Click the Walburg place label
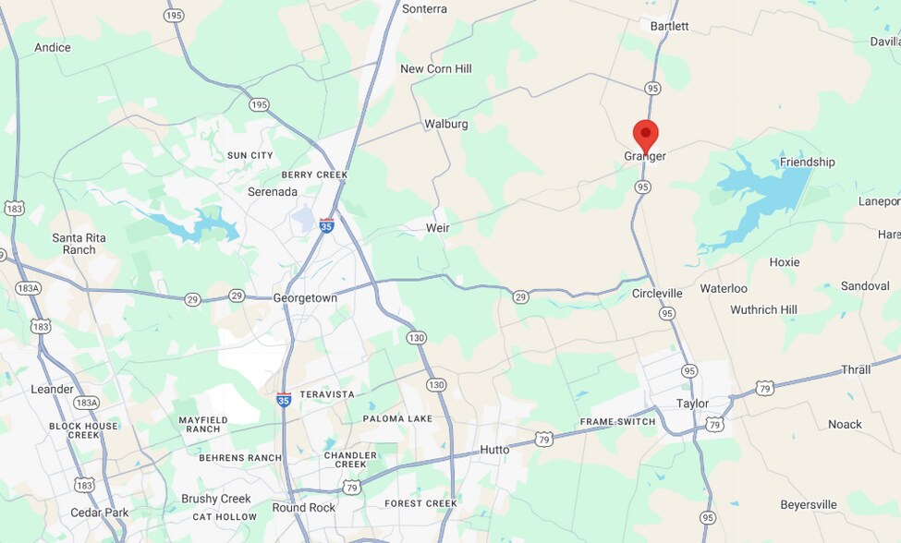Screen dimensions: 901x543 tap(446, 124)
